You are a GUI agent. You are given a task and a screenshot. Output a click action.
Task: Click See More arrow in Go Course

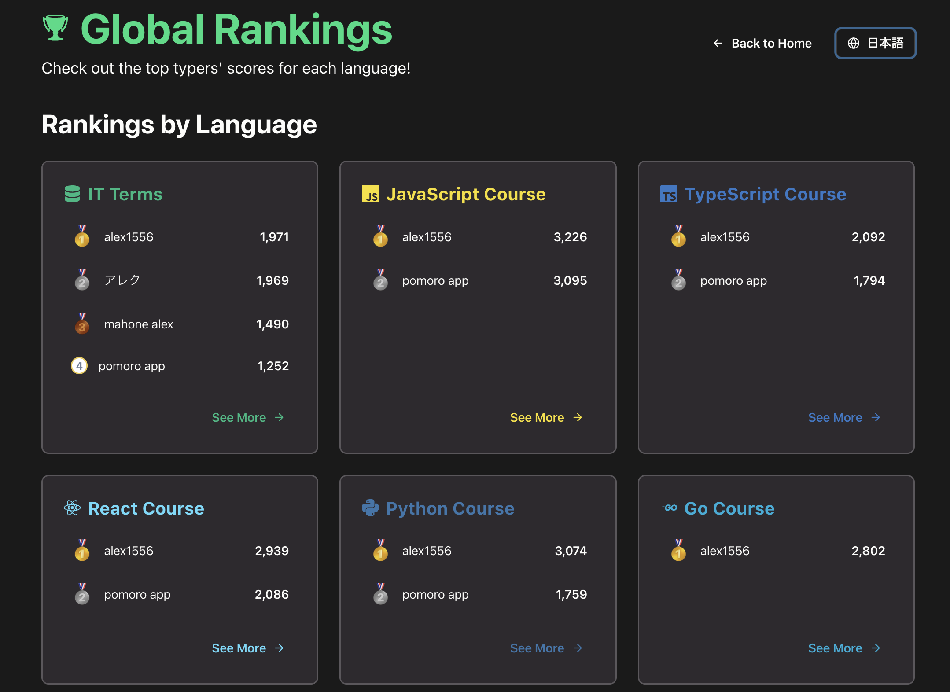point(876,648)
